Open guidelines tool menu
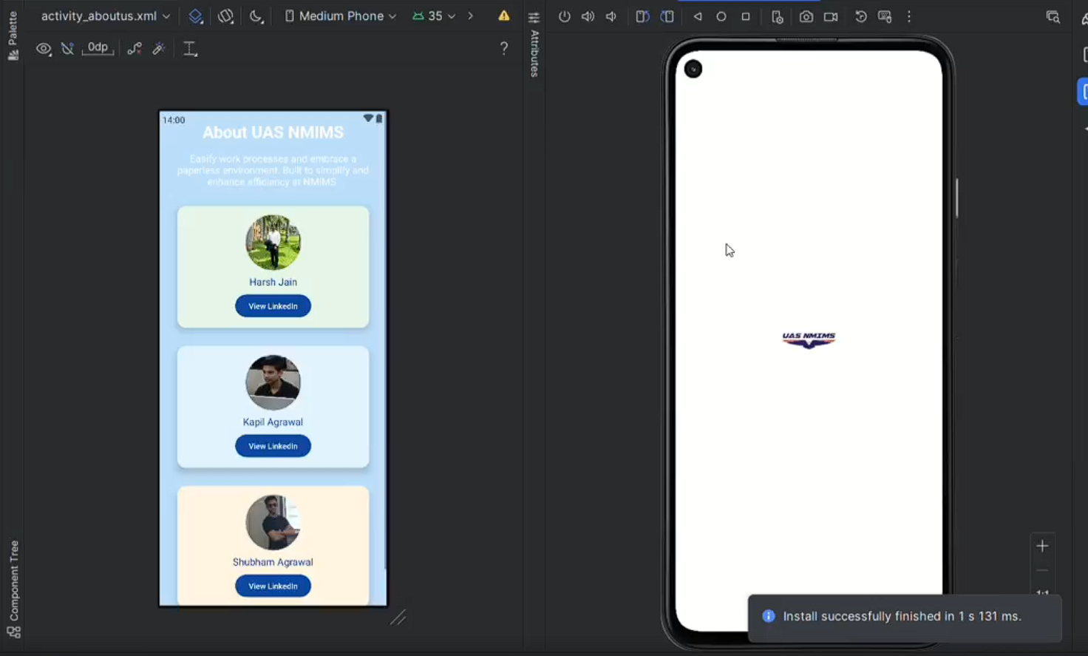The height and width of the screenshot is (656, 1088). [x=190, y=49]
